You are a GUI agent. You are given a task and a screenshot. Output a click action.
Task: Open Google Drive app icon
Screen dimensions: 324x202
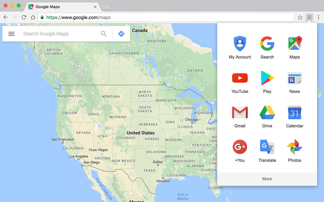pyautogui.click(x=267, y=112)
